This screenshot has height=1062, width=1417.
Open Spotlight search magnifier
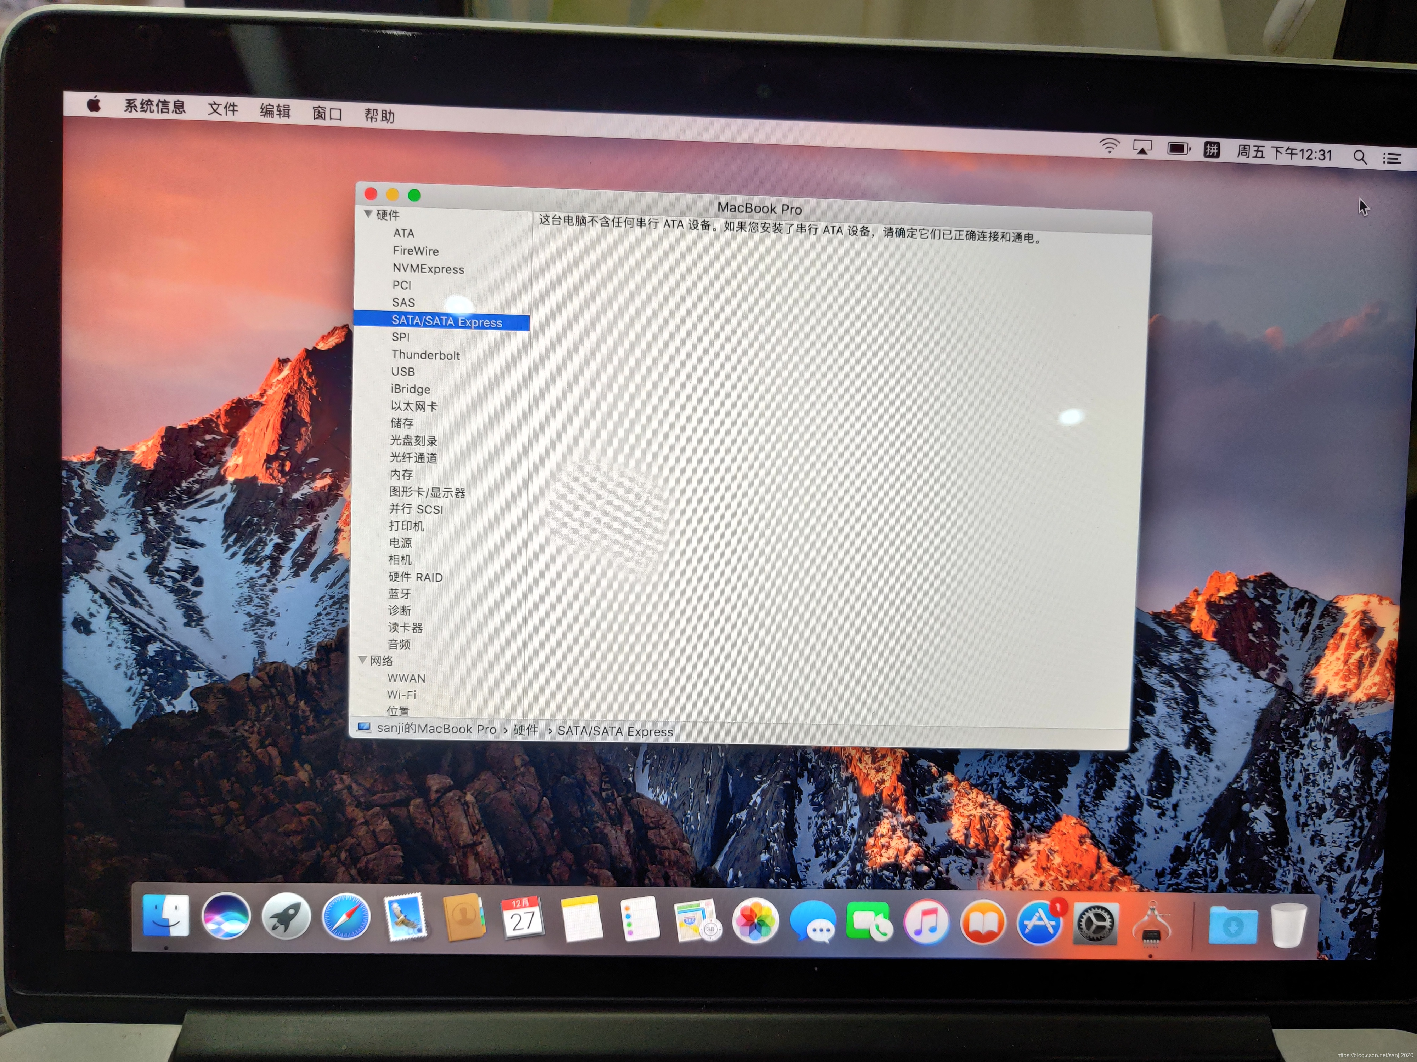(x=1359, y=157)
